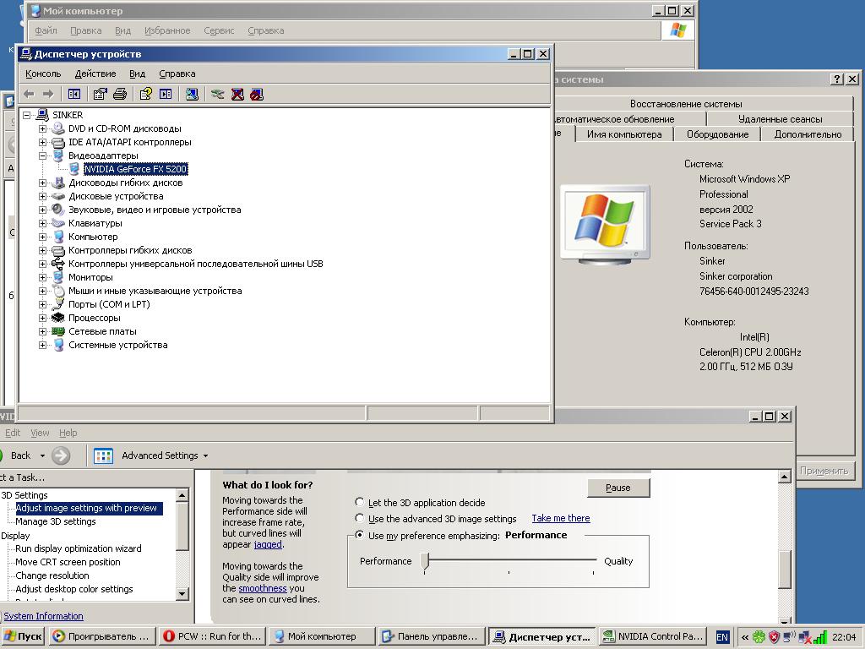The height and width of the screenshot is (649, 865).
Task: Select Manage 3D settings task
Action: pyautogui.click(x=55, y=521)
